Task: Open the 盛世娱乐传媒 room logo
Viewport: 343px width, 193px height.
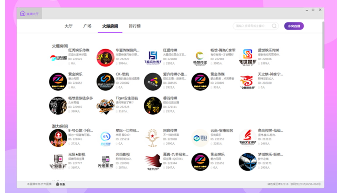Action: pos(248,58)
